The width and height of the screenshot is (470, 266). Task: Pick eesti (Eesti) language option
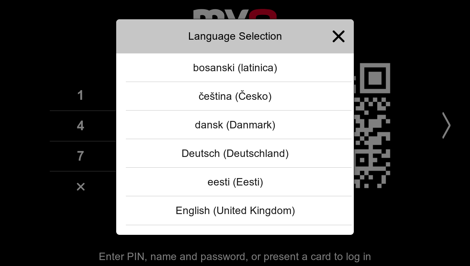tap(235, 182)
